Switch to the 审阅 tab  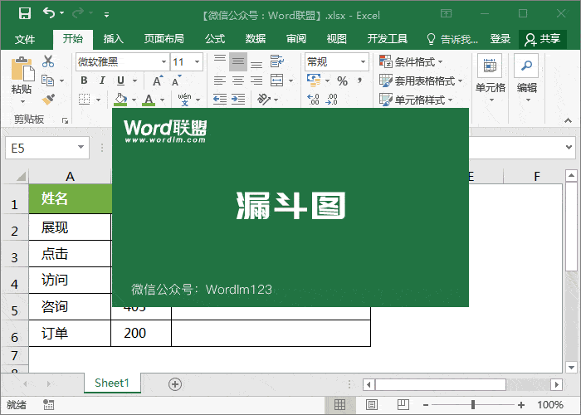(296, 39)
